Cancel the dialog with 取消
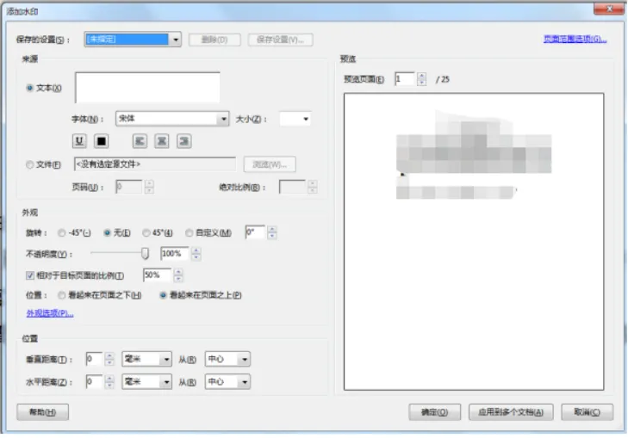Screen dimensions: 628x438 pyautogui.click(x=588, y=412)
